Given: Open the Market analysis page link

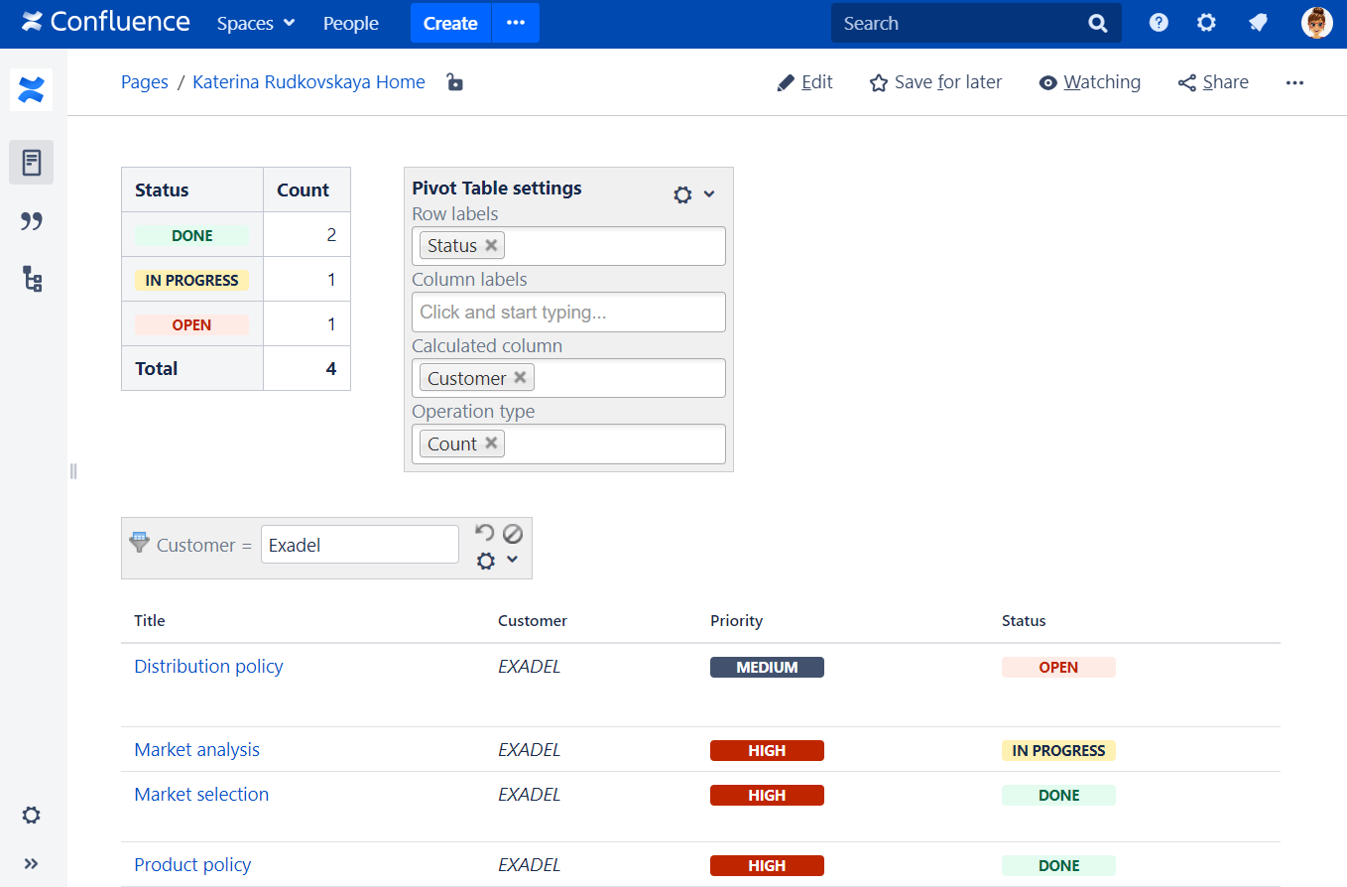Looking at the screenshot, I should point(196,750).
